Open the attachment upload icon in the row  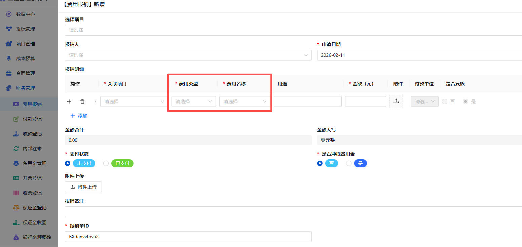tap(396, 101)
